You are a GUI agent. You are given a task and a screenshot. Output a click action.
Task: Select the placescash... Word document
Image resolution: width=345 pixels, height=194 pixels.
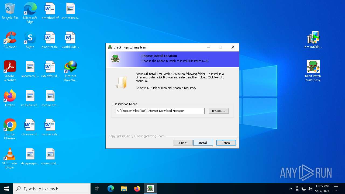(50, 40)
